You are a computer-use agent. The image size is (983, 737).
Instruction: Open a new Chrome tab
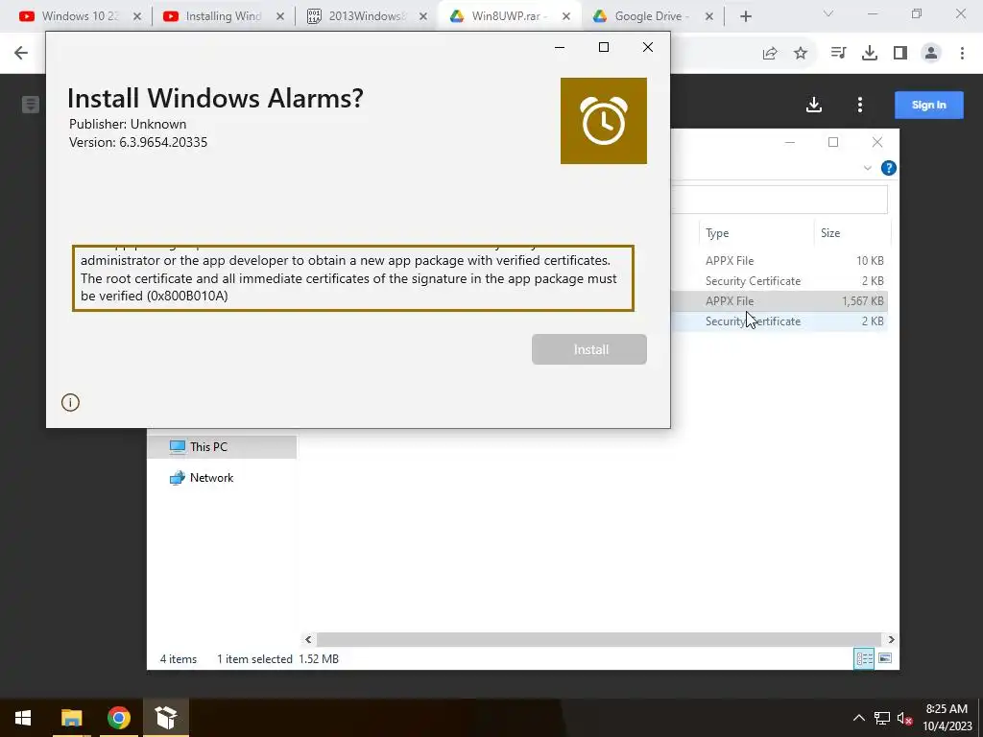coord(745,16)
